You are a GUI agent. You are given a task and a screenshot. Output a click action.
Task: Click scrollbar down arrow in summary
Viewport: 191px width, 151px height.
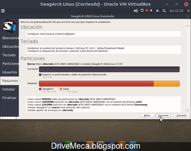click(x=188, y=111)
